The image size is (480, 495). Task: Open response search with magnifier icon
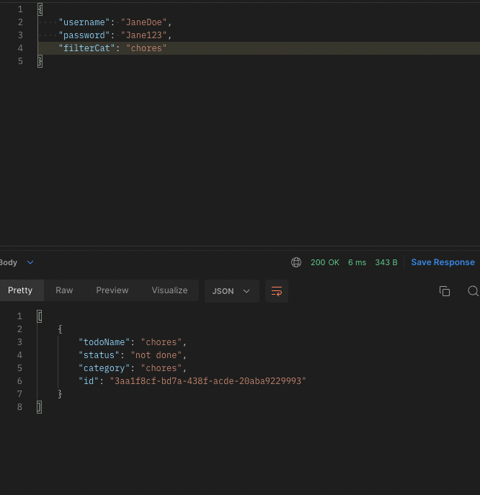coord(473,291)
